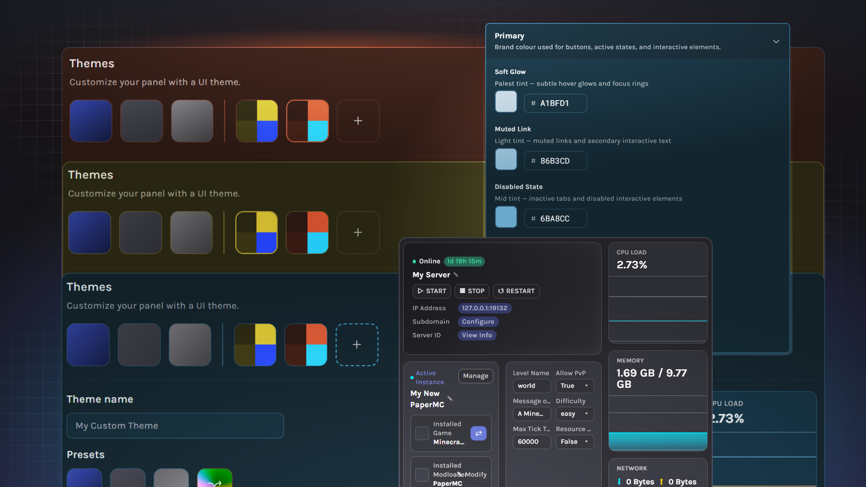Choose the dark gray preset under Presets

[128, 478]
